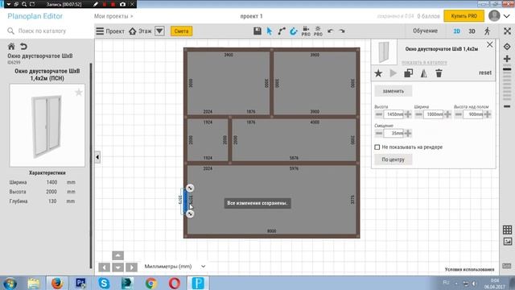The width and height of the screenshot is (515, 290).
Task: Decrease the Смещение value
Action: [379, 133]
